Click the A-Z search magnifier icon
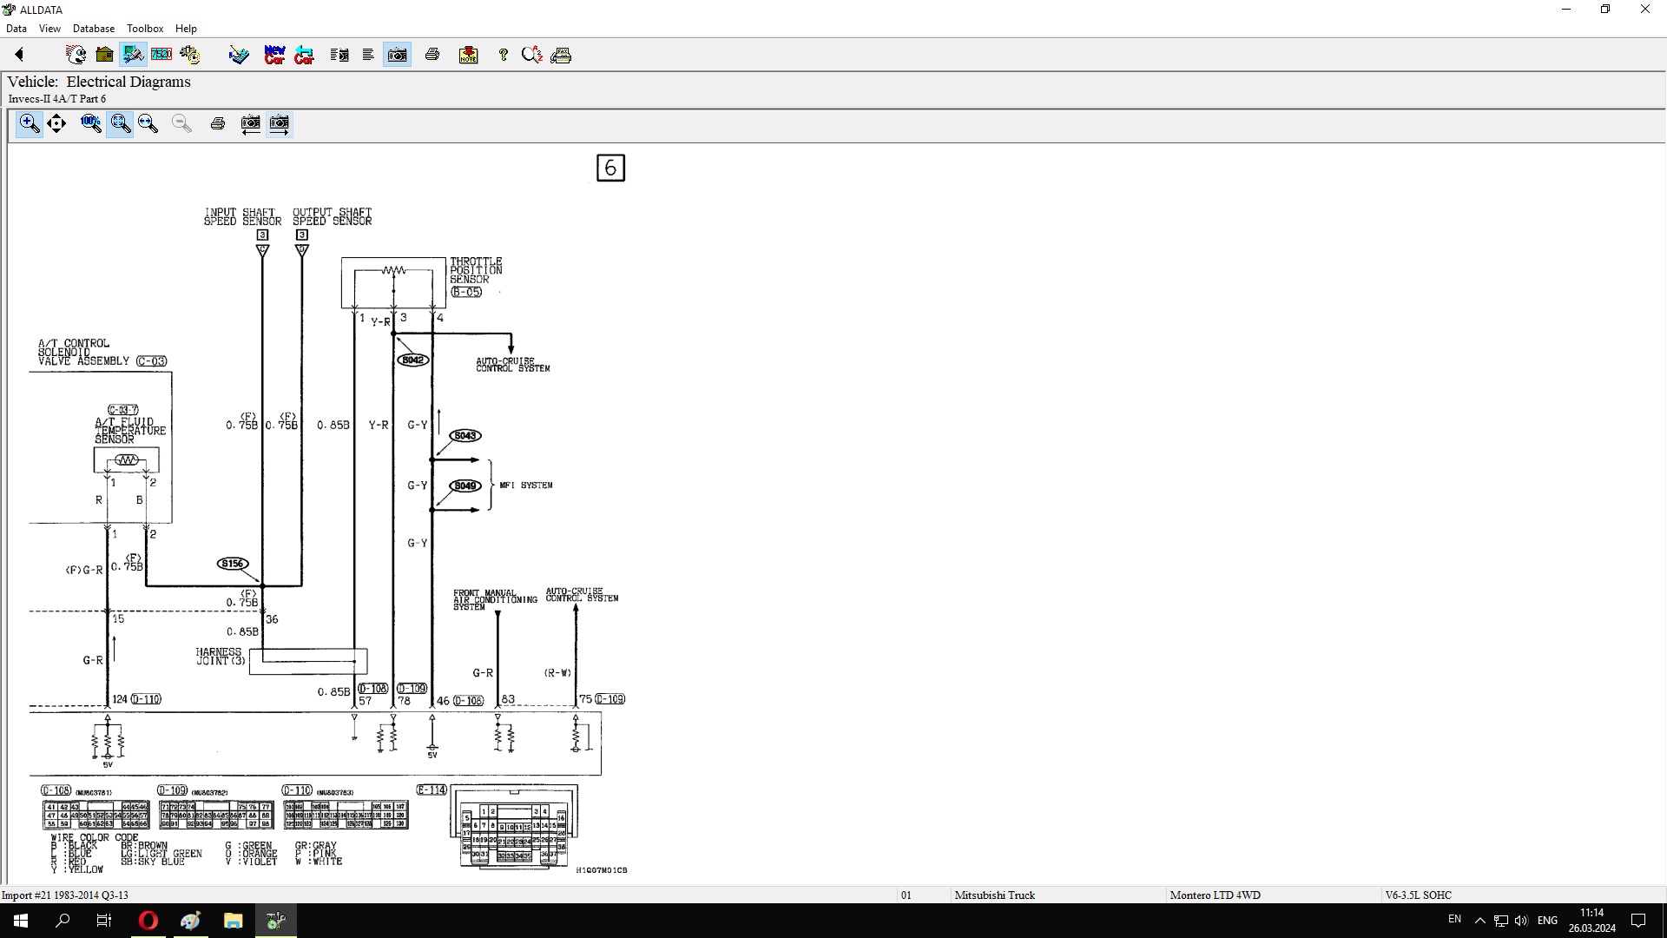This screenshot has height=938, width=1667. pyautogui.click(x=531, y=55)
